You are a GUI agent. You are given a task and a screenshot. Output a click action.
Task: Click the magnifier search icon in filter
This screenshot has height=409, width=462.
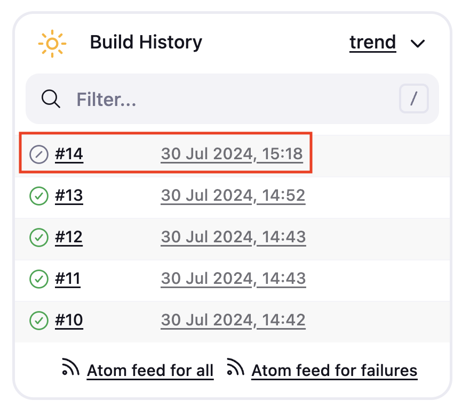(51, 99)
